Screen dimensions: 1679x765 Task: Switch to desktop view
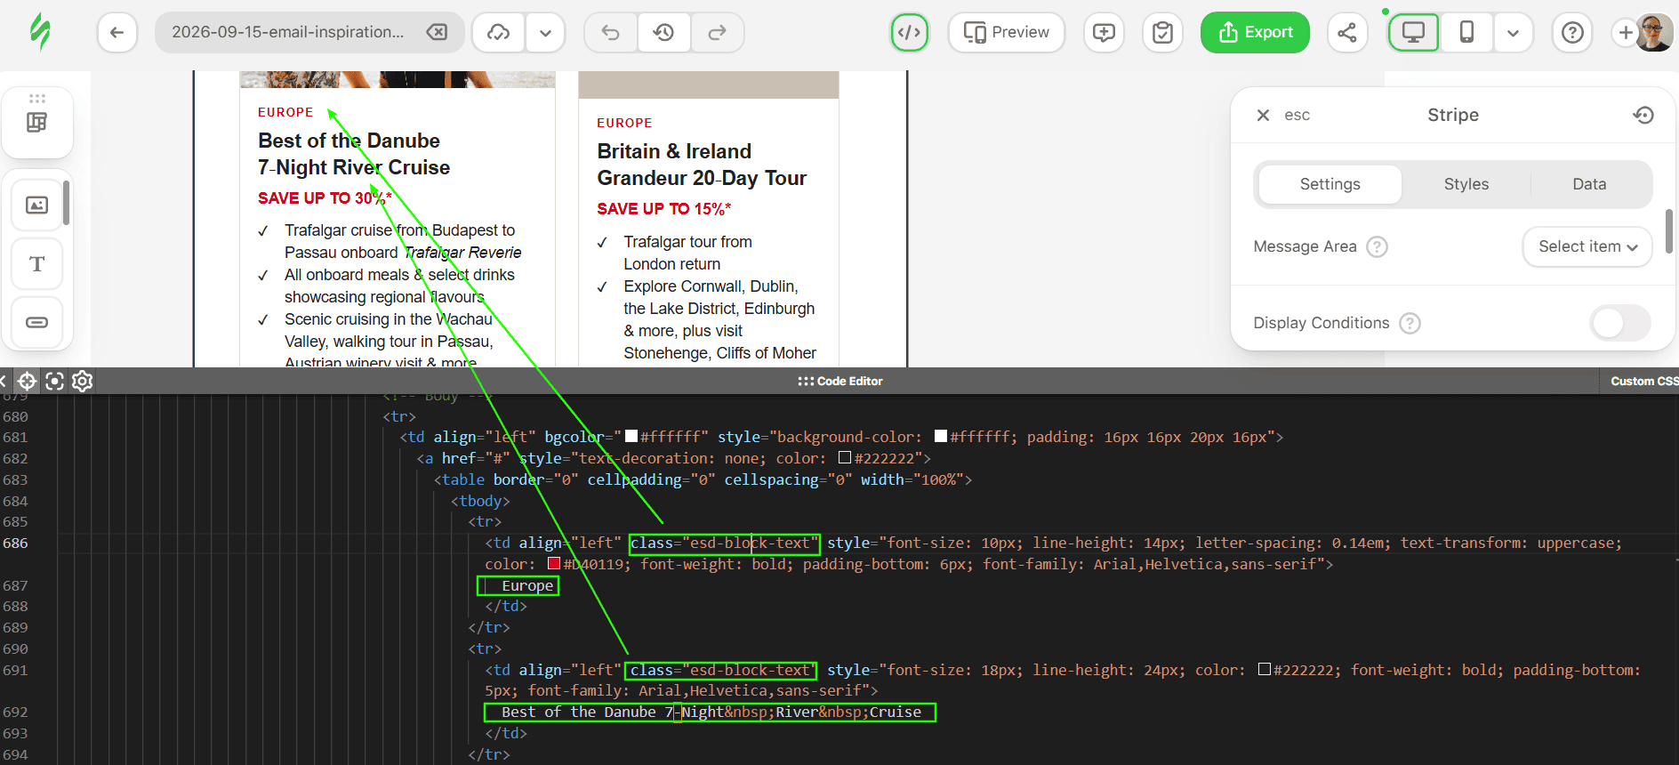(x=1413, y=33)
